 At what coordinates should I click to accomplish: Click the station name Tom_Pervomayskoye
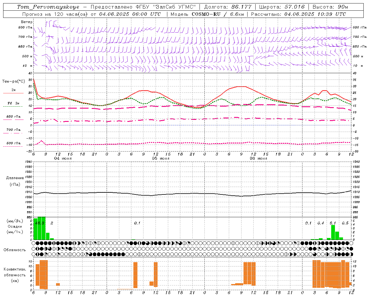pyautogui.click(x=48, y=7)
